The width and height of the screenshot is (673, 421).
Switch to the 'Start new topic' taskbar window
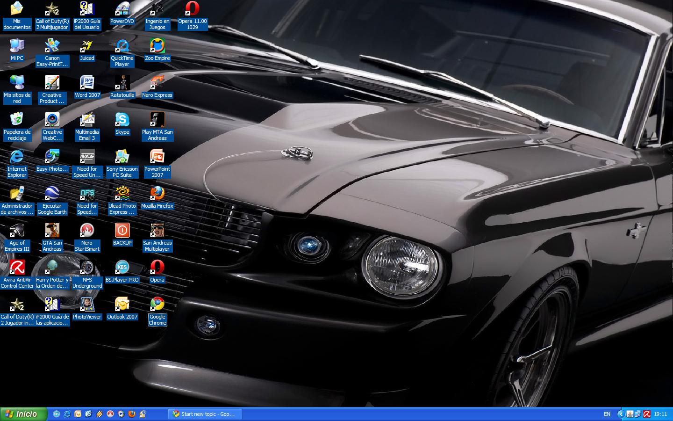(204, 414)
